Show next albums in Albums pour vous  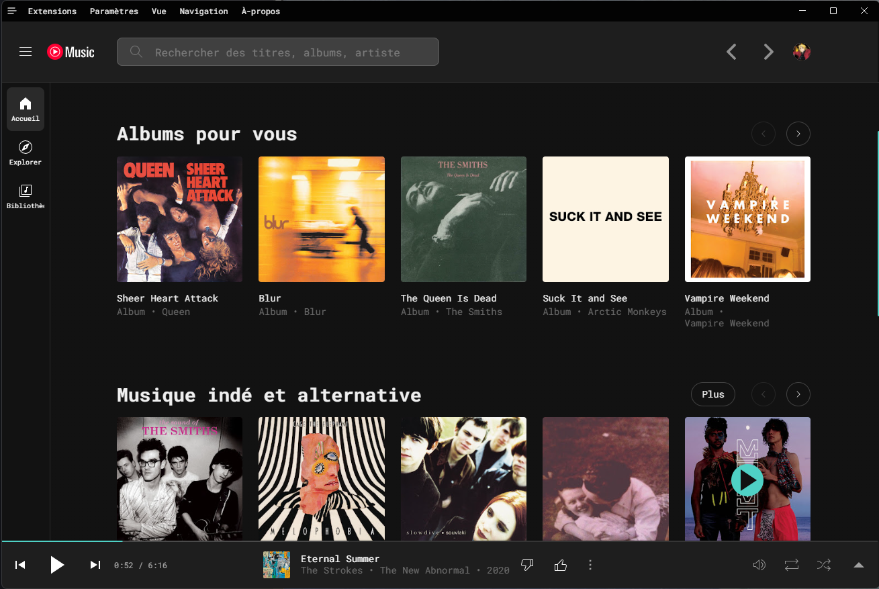(x=798, y=134)
